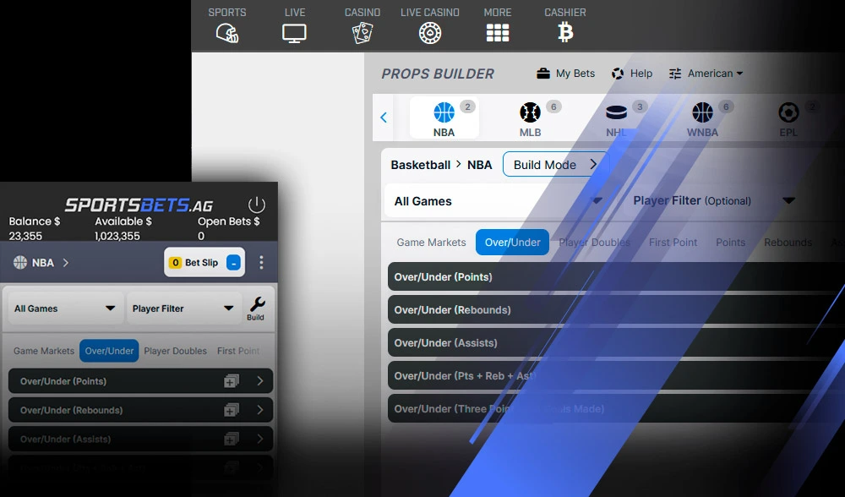Open NBA league selector in mobile panel

click(41, 263)
